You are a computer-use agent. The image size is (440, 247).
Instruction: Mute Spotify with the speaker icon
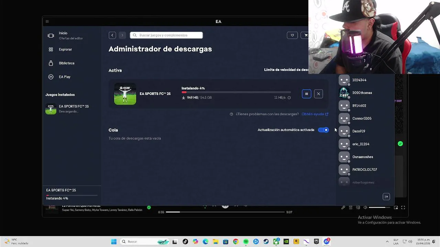click(x=365, y=208)
